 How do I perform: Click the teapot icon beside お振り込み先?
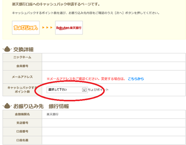point(7,106)
